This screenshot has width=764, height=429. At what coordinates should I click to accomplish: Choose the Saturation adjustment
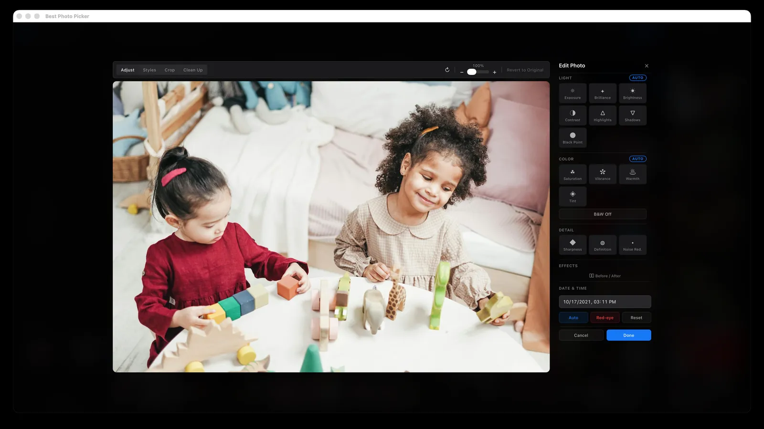click(573, 174)
